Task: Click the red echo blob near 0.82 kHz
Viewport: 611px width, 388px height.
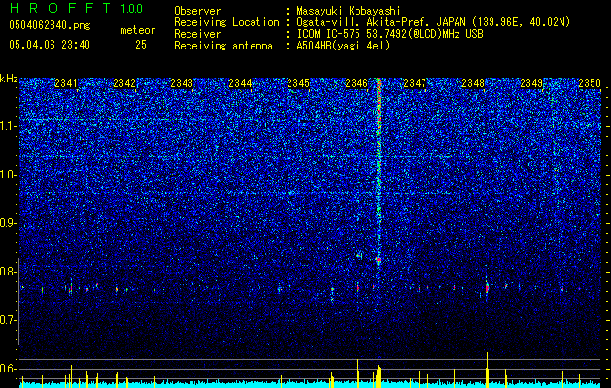Action: point(378,259)
